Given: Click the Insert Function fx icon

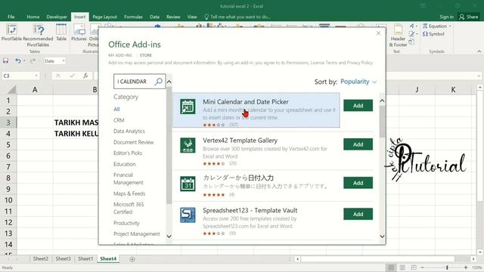Looking at the screenshot, I should click(x=85, y=76).
